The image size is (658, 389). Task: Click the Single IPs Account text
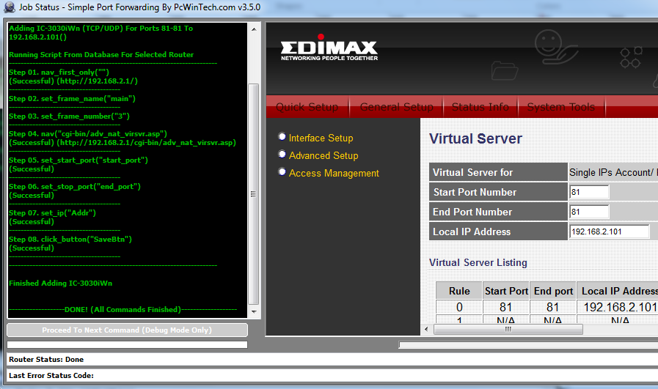611,172
